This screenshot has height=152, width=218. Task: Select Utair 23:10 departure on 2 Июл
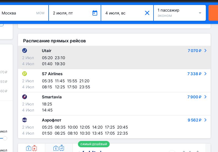60,58
